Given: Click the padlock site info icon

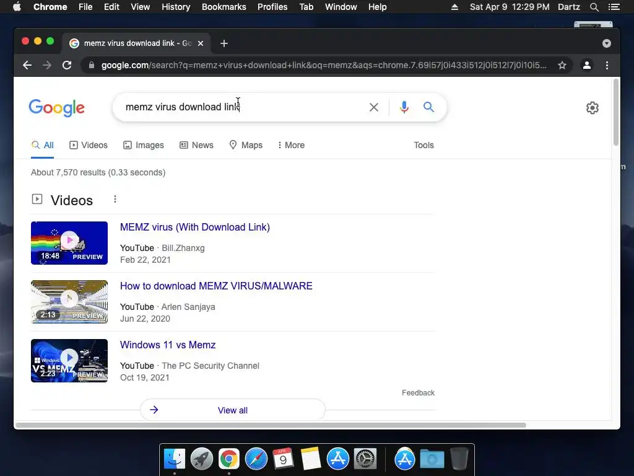Looking at the screenshot, I should (92, 65).
